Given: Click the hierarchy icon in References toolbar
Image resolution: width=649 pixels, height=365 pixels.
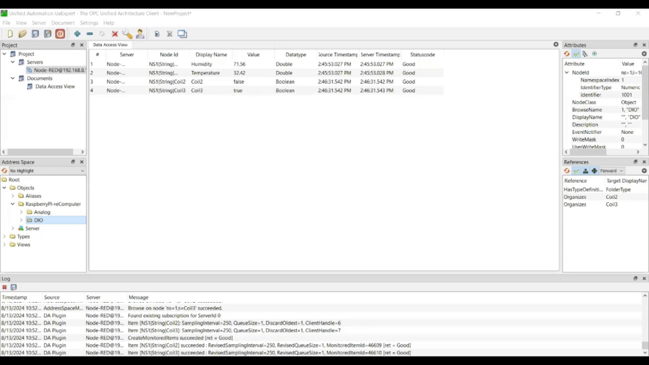Looking at the screenshot, I should point(585,171).
